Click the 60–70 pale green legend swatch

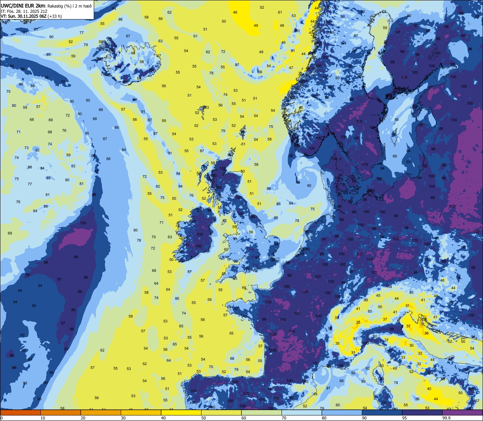coord(261,412)
